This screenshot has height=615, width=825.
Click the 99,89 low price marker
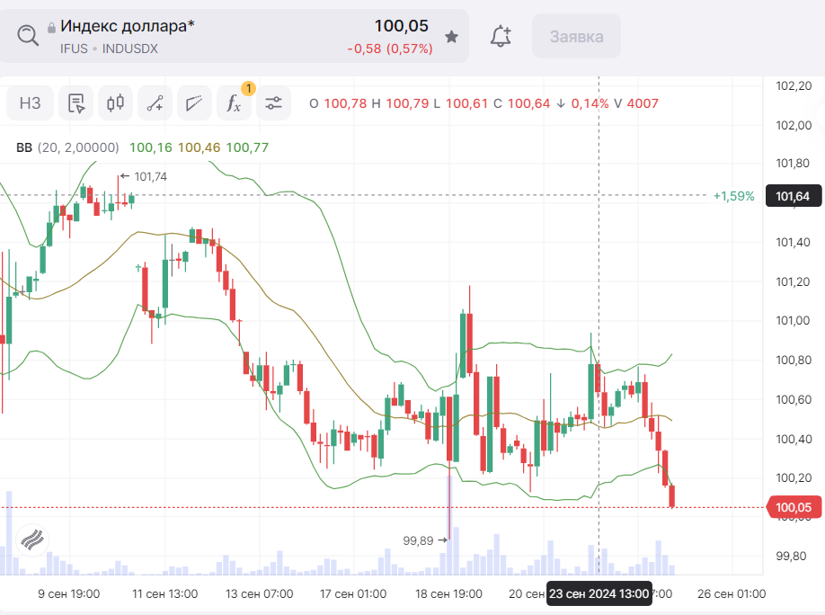418,540
